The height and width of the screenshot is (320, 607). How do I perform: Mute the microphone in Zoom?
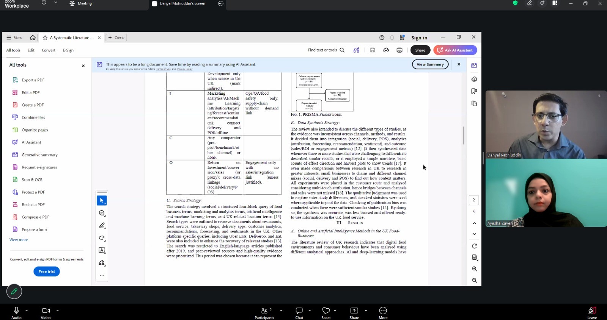point(16,313)
